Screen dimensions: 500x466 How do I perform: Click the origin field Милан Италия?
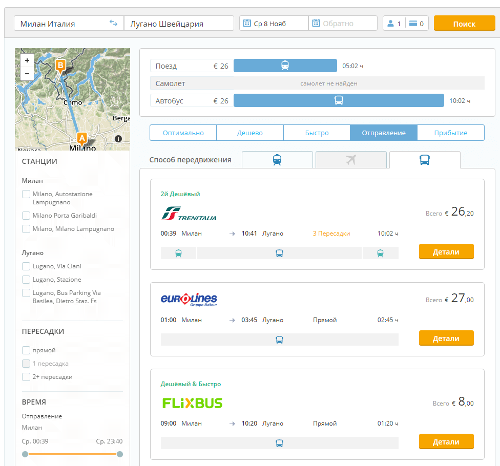point(69,23)
